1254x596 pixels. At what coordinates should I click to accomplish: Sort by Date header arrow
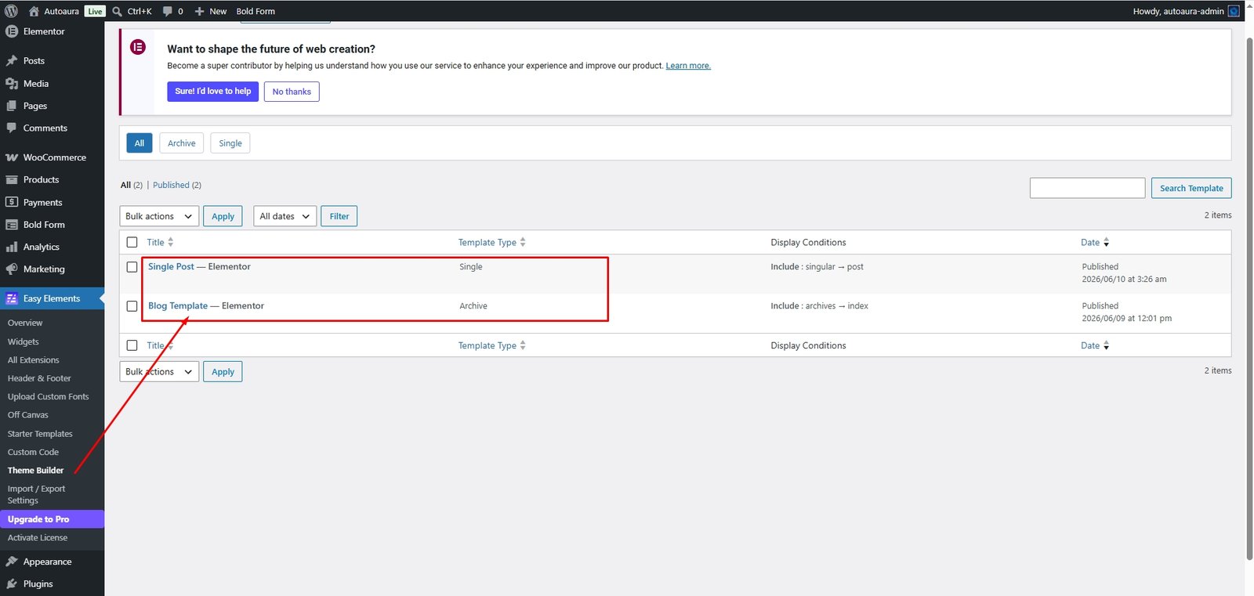point(1106,243)
